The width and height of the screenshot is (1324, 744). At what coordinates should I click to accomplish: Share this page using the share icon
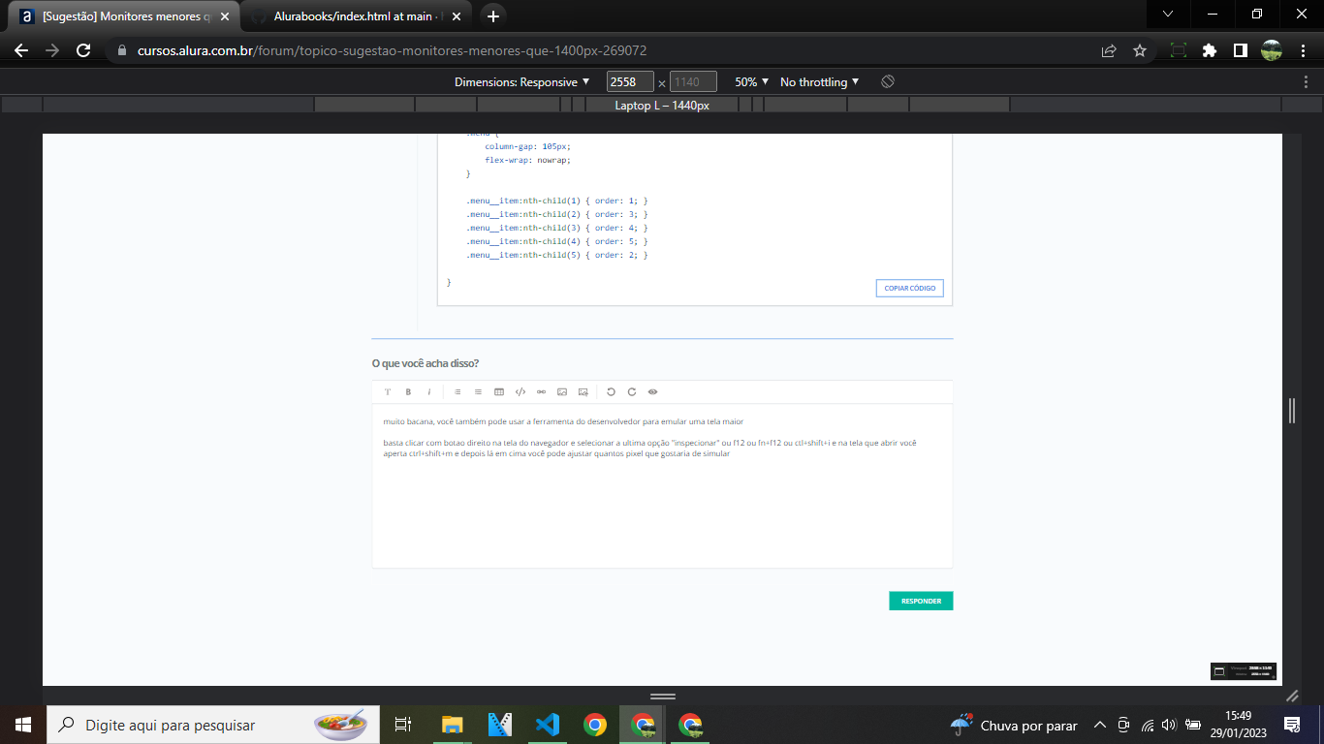point(1109,50)
